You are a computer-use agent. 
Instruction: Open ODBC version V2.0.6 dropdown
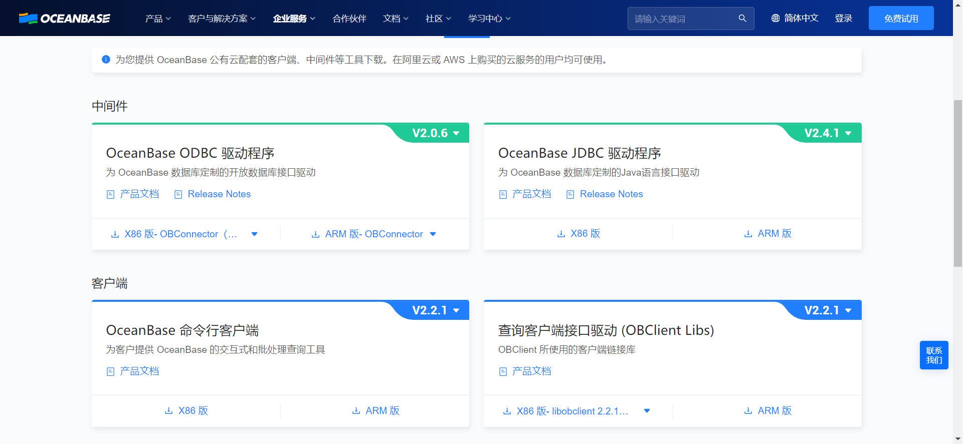tap(436, 133)
